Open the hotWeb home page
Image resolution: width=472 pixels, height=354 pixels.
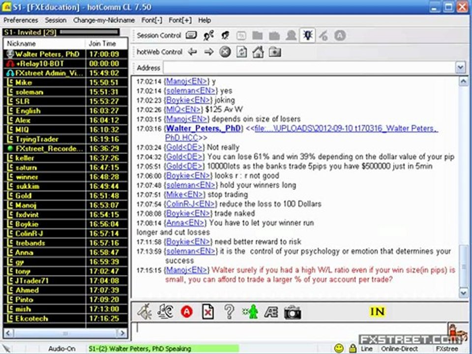pos(258,52)
